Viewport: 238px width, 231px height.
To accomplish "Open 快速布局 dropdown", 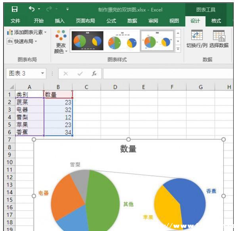I will (x=22, y=41).
